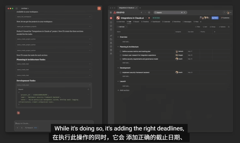
Task: Switch to the Workflow tab
Action: tap(176, 22)
